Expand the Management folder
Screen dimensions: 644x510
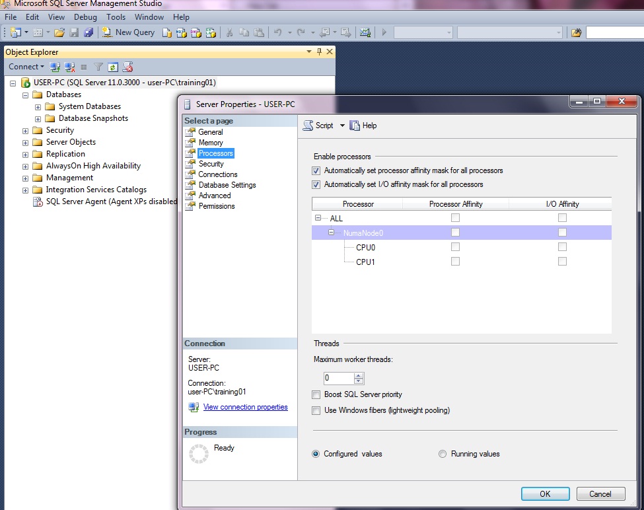coord(26,178)
